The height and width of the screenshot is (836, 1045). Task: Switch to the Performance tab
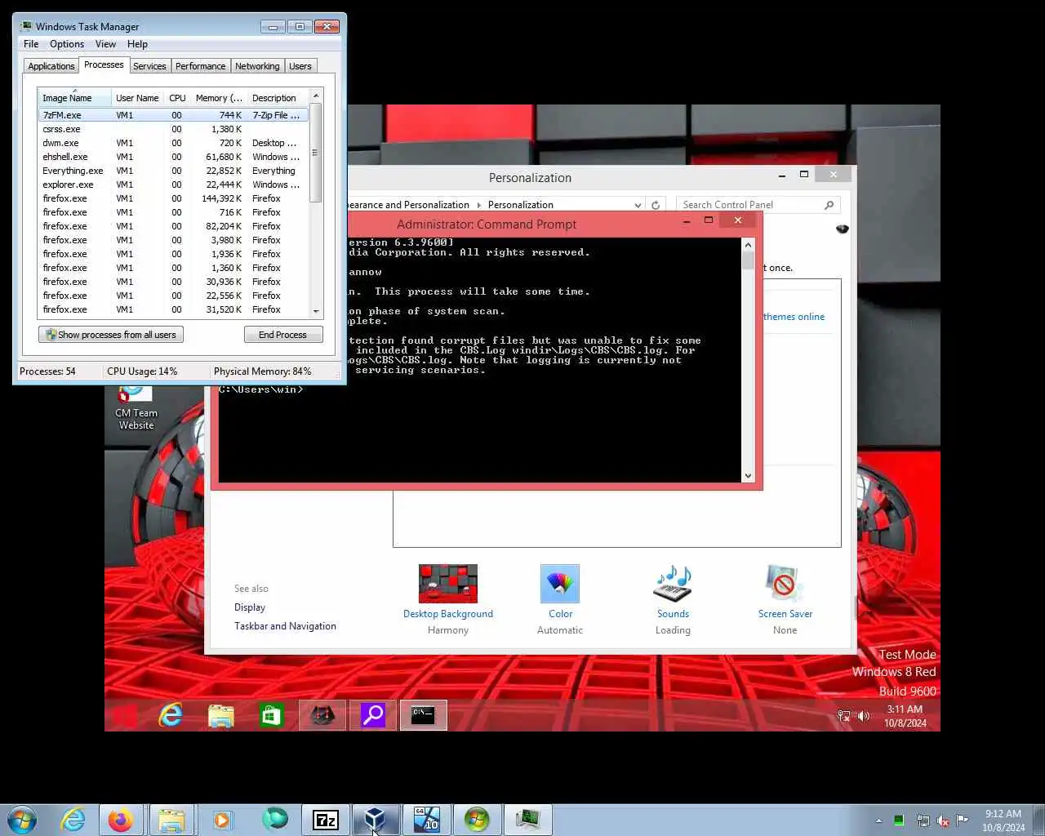tap(200, 66)
